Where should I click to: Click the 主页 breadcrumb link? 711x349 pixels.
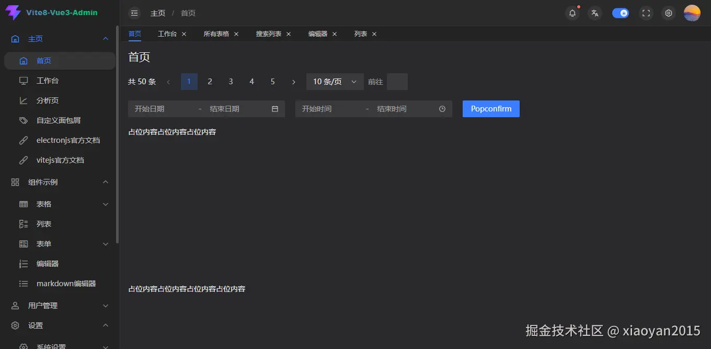tap(158, 13)
